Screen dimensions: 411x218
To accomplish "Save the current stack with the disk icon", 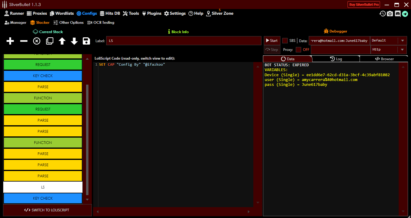I will [86, 41].
